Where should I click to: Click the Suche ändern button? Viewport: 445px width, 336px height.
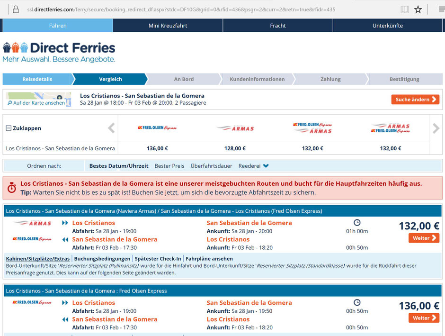tap(415, 100)
